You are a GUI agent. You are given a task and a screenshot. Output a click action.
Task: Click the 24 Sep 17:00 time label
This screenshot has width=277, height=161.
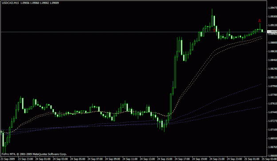tap(182, 159)
